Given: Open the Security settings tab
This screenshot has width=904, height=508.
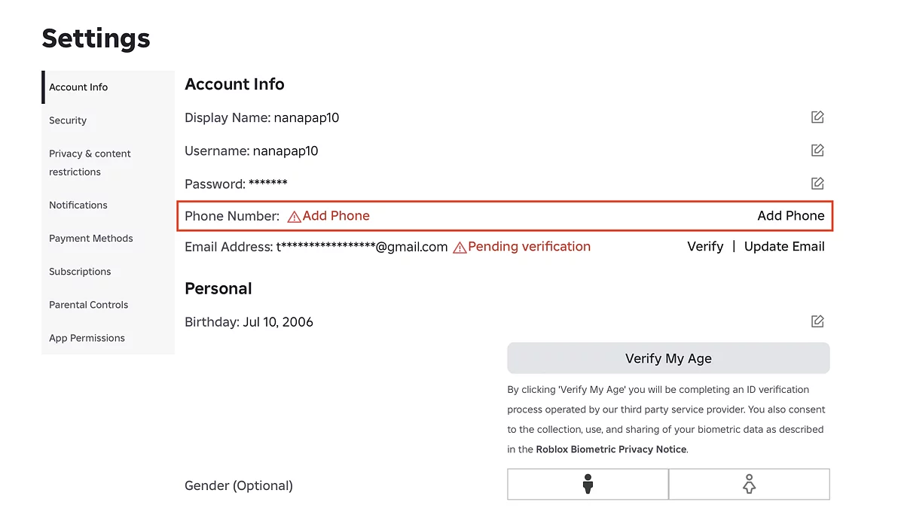Looking at the screenshot, I should [x=68, y=120].
